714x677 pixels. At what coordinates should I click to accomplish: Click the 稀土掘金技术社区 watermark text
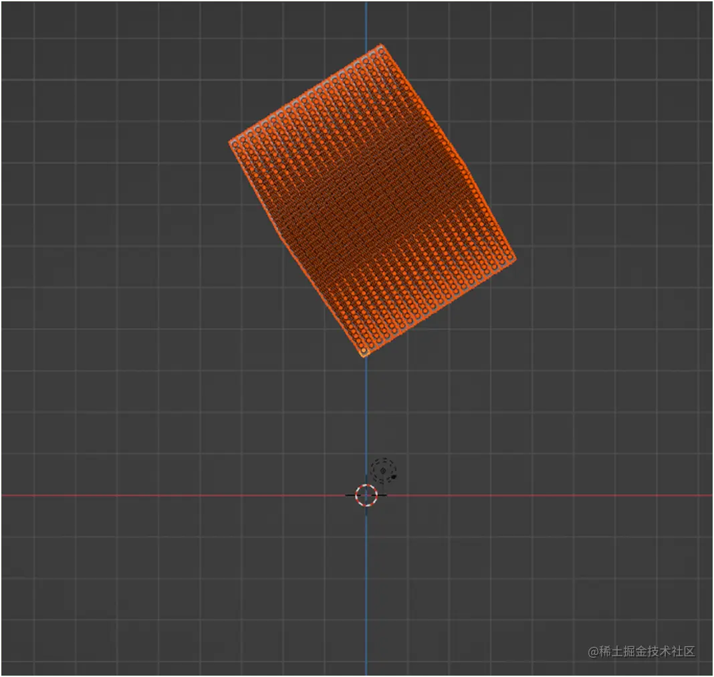click(x=643, y=650)
